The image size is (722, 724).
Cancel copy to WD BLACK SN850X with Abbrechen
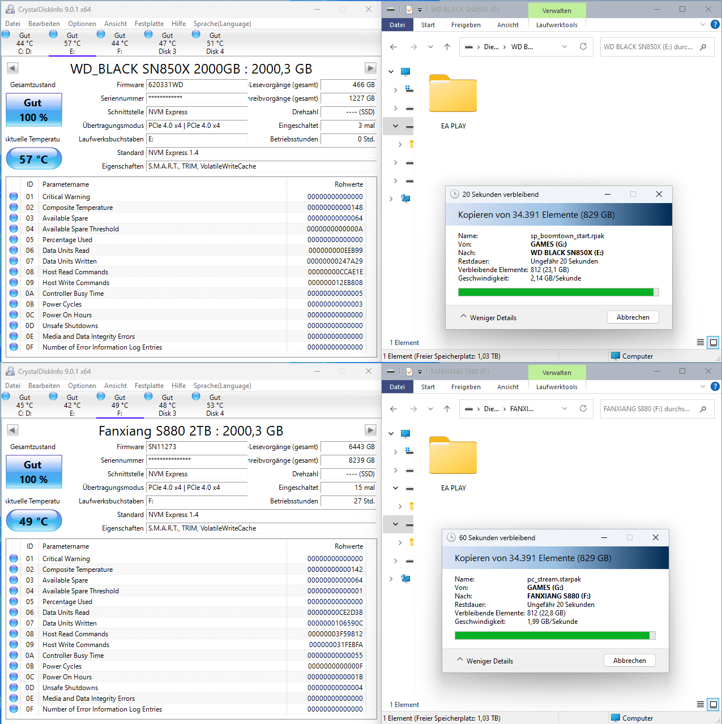click(x=633, y=317)
